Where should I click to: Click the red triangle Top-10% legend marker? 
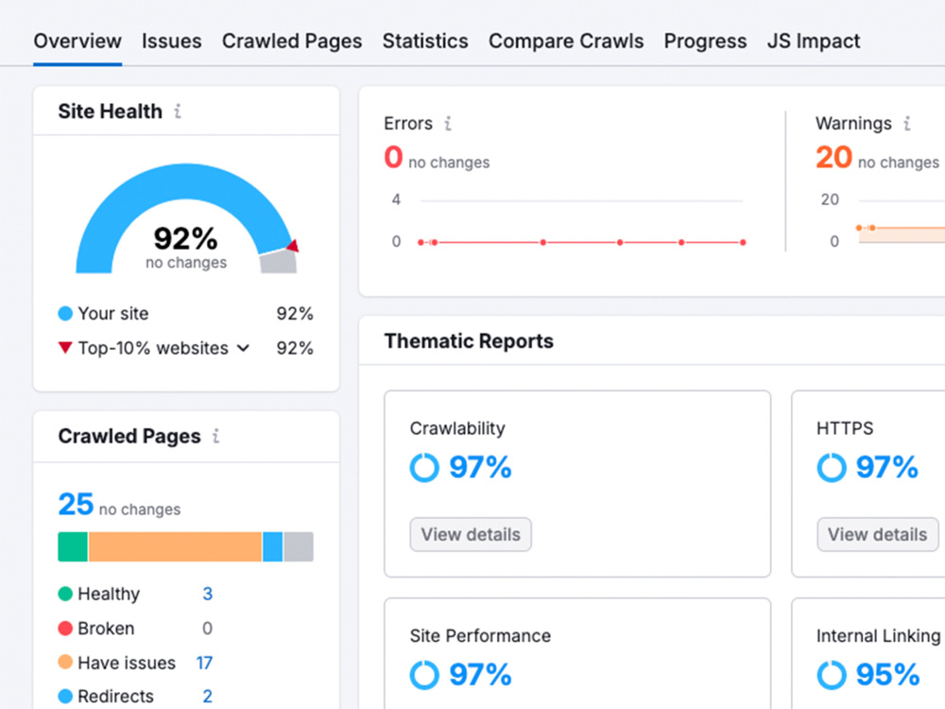tap(65, 348)
